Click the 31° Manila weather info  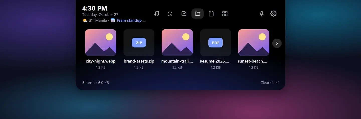coord(98,20)
